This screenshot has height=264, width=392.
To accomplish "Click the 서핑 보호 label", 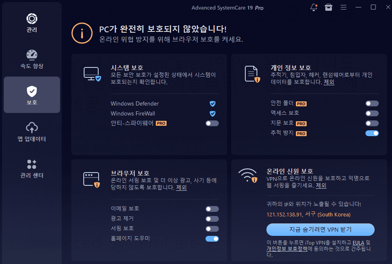I will pyautogui.click(x=122, y=228).
